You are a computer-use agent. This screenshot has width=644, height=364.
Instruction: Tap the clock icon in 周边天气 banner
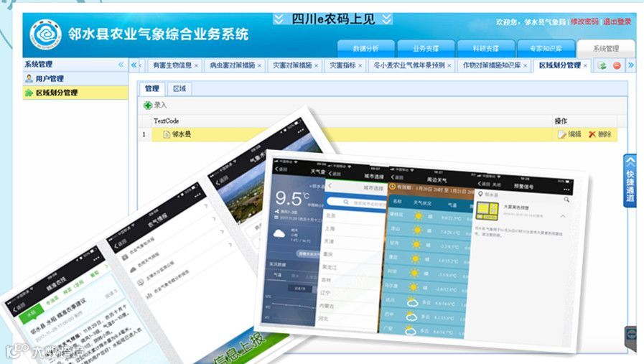click(x=392, y=187)
